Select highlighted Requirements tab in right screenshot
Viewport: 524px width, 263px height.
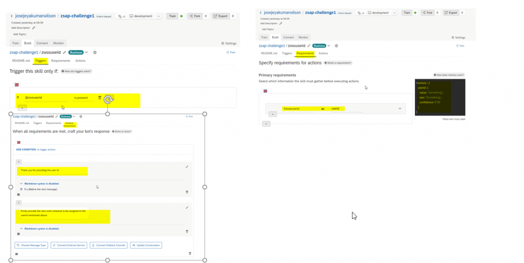coord(305,53)
